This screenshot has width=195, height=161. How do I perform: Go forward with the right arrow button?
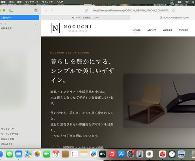(53, 10)
